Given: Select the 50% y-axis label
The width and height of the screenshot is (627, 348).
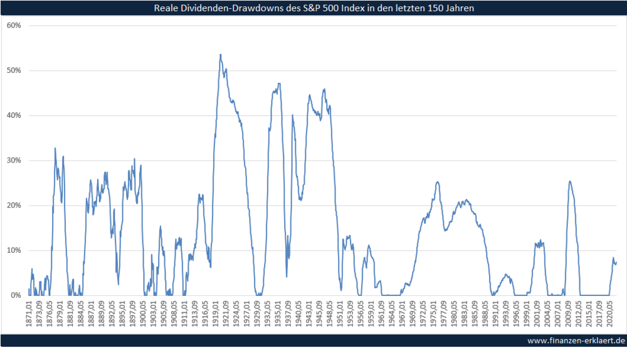Looking at the screenshot, I should tap(14, 70).
